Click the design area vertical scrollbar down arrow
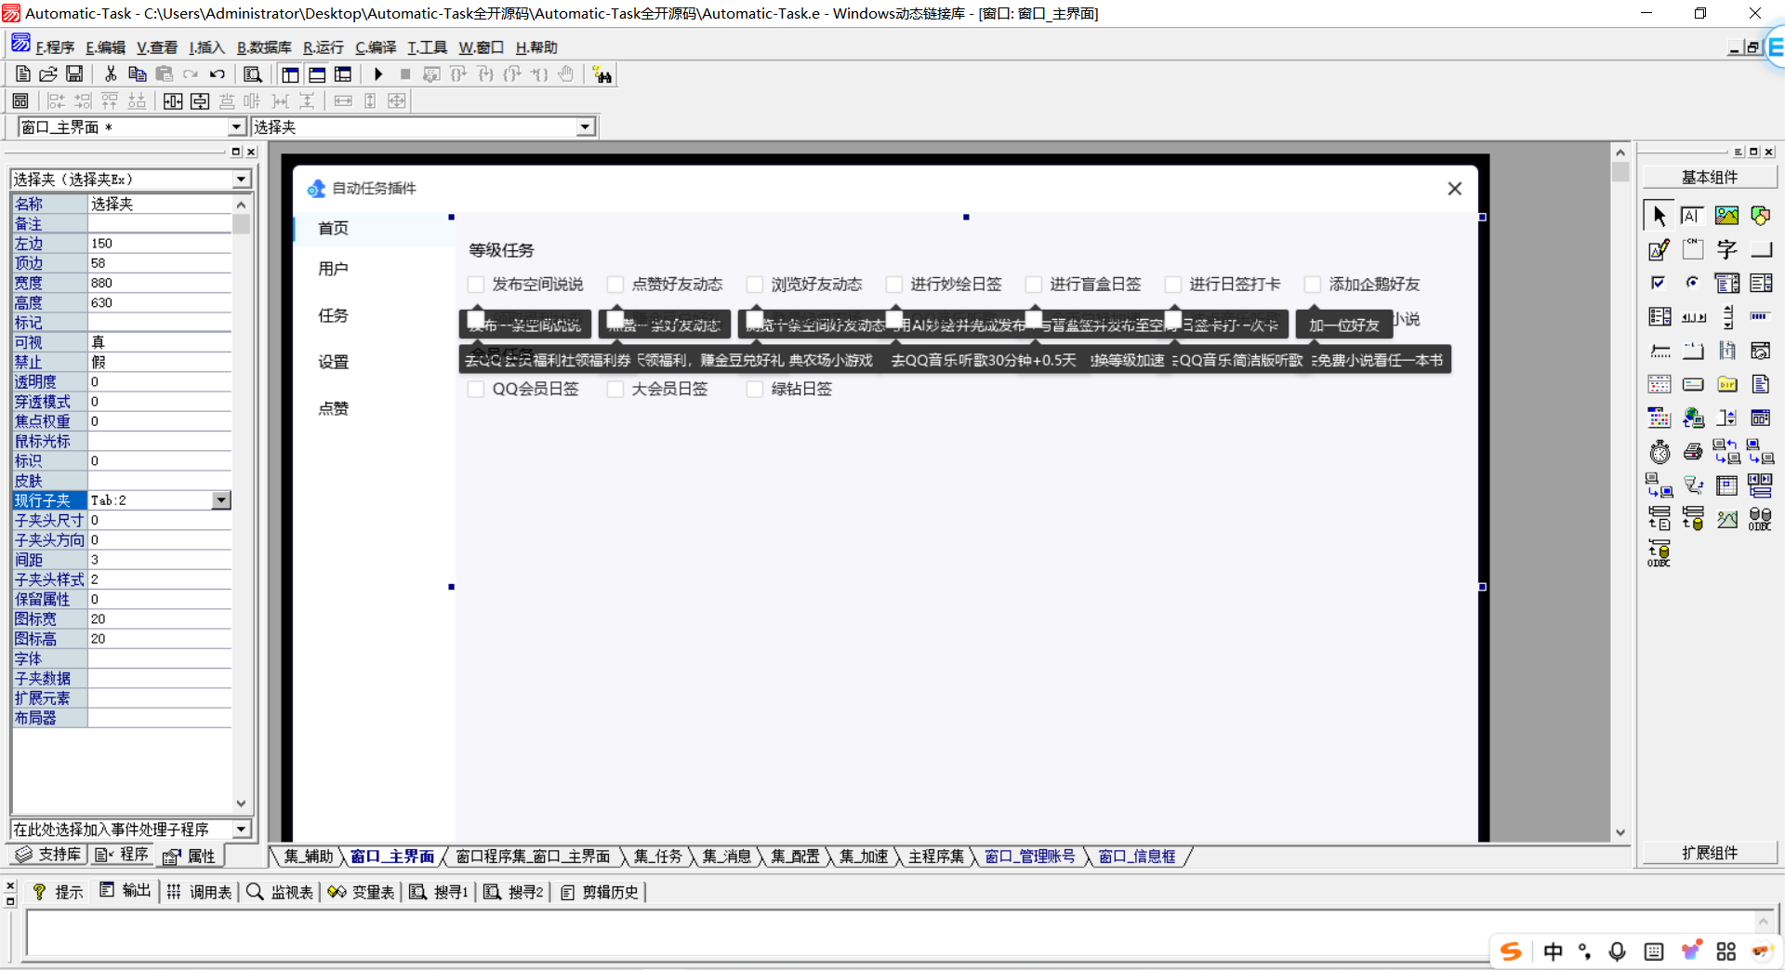 click(x=1620, y=832)
